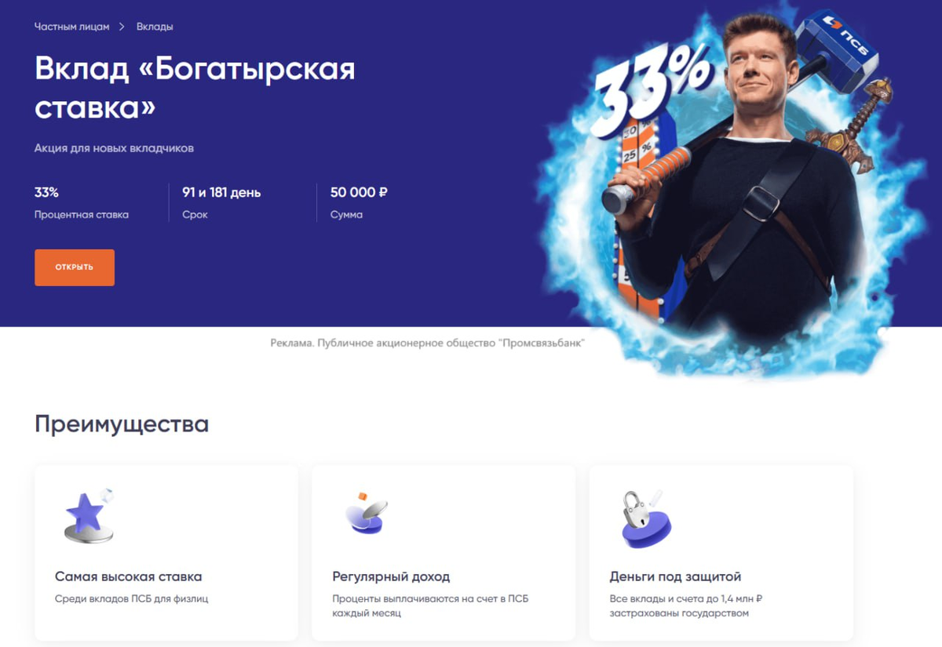Click the 91 и 181 день term

coord(221,192)
